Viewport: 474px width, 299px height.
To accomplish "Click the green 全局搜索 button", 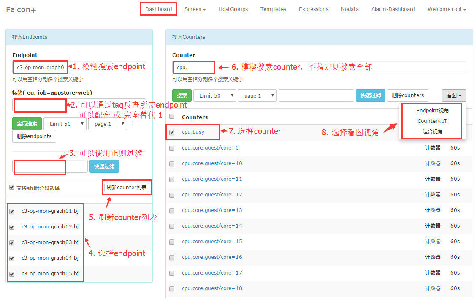I will click(27, 124).
